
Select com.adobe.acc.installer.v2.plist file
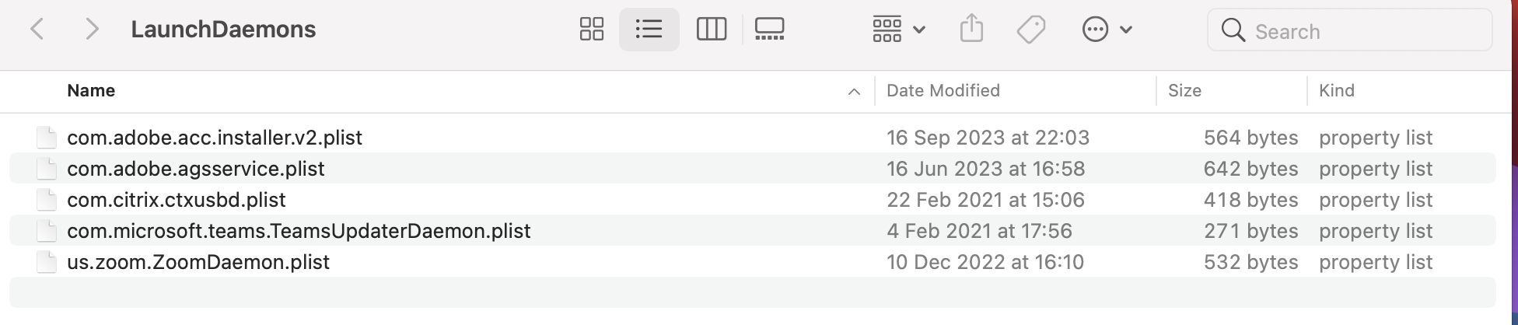tap(215, 138)
